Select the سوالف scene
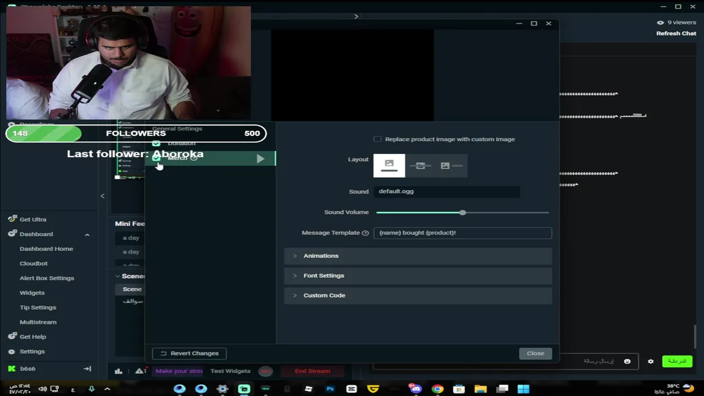704x396 pixels. 132,301
